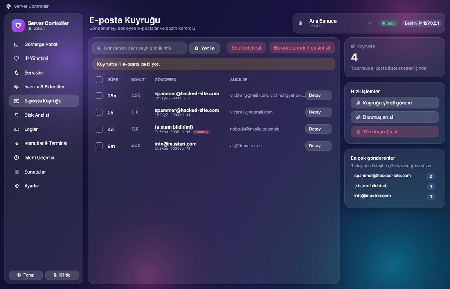Click the Benim IP: 127.0.0.1 badge
The width and height of the screenshot is (450, 289).
point(422,23)
